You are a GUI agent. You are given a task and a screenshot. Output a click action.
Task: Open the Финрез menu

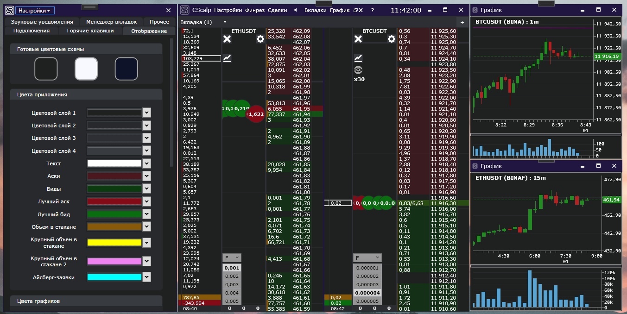coord(255,10)
